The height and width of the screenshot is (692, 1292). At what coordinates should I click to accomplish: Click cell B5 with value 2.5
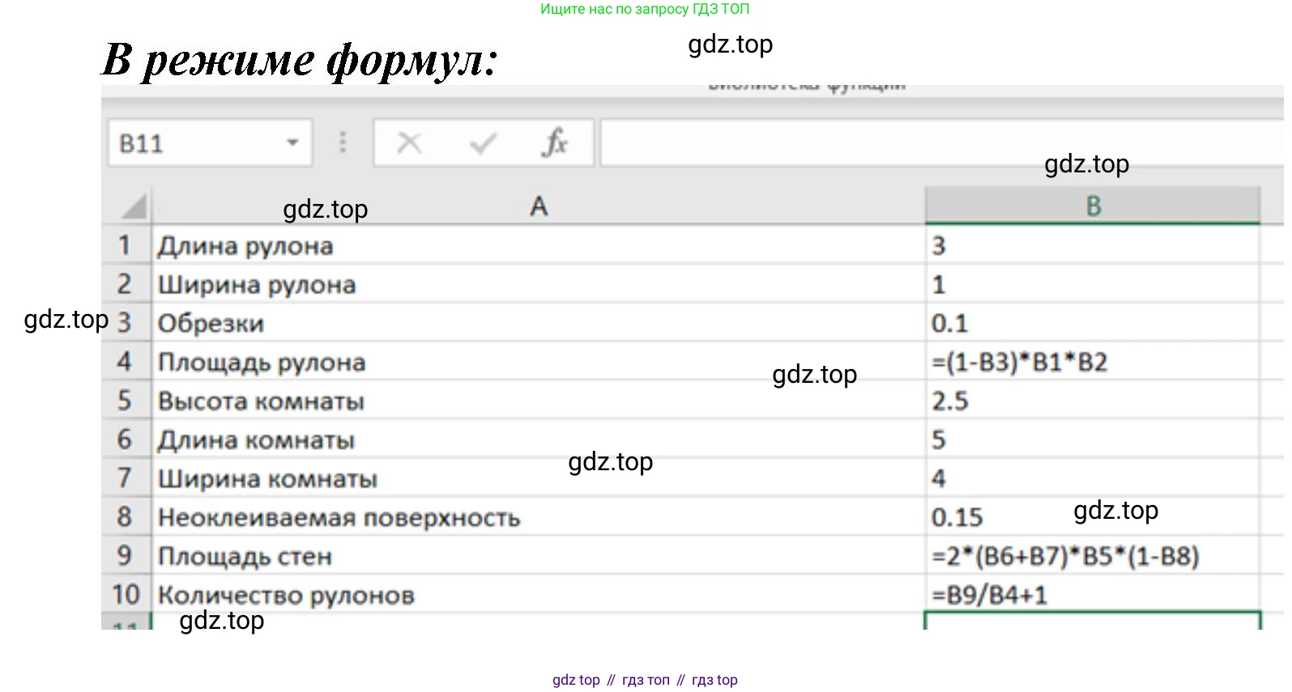tap(1093, 400)
